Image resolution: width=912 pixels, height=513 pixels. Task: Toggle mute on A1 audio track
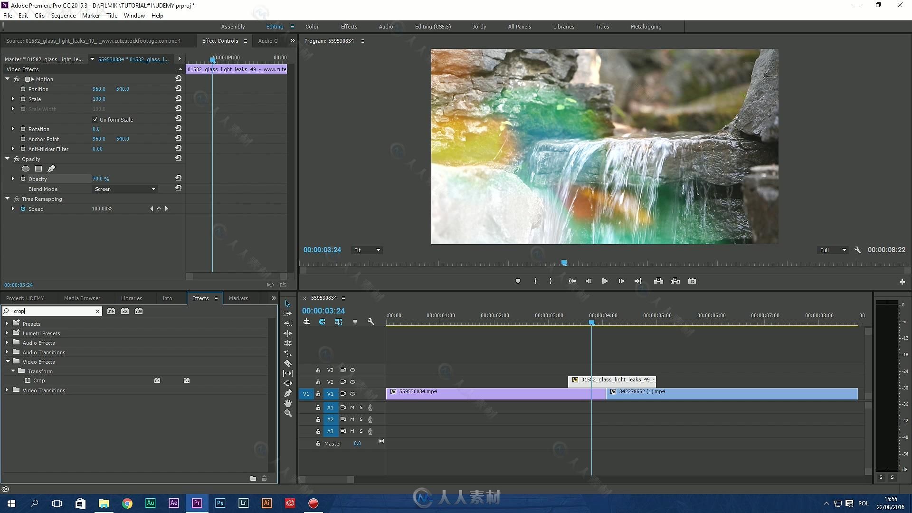(x=351, y=407)
